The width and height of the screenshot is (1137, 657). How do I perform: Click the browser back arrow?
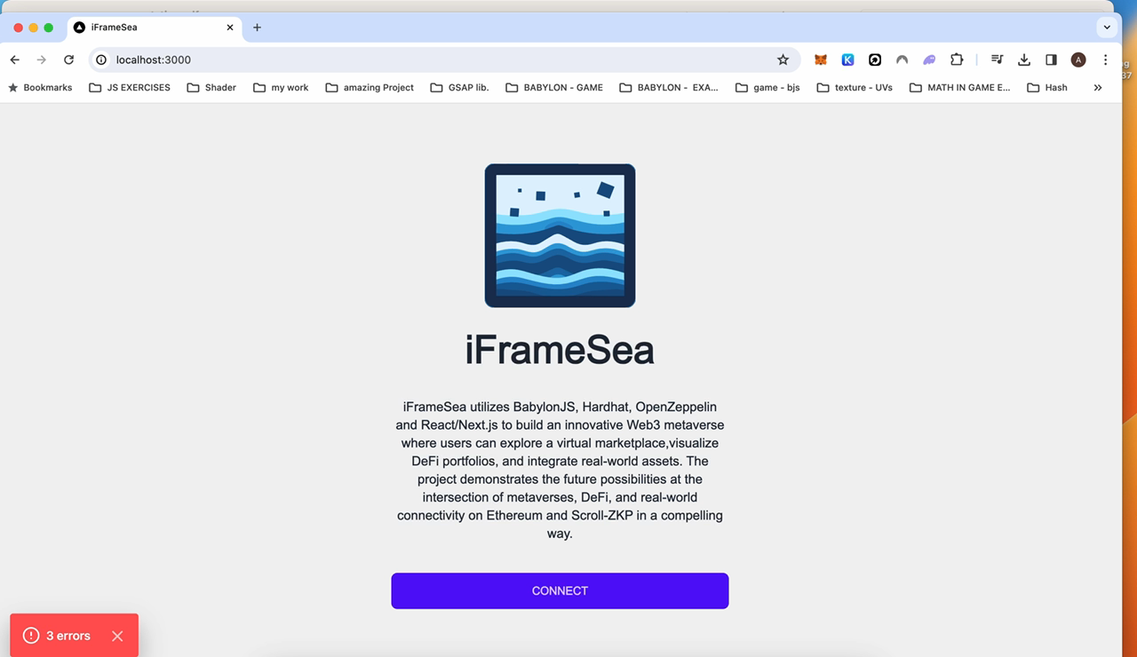pos(14,59)
